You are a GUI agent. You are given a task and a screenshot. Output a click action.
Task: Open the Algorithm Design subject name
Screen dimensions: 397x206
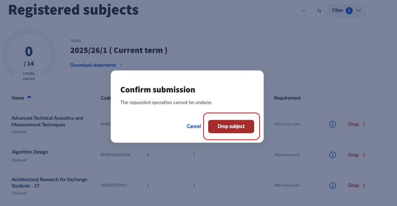(30, 152)
